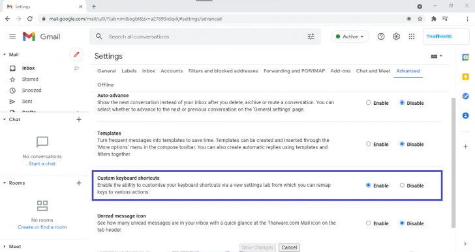This screenshot has height=252, width=475.
Task: Show search options slider icon
Action: 311,36
